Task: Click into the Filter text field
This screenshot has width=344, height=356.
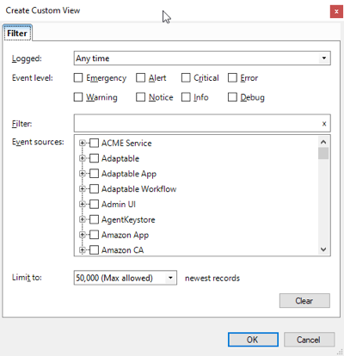Action: pyautogui.click(x=198, y=124)
